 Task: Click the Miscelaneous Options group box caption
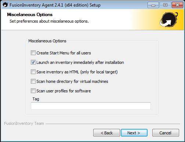coord(47,41)
